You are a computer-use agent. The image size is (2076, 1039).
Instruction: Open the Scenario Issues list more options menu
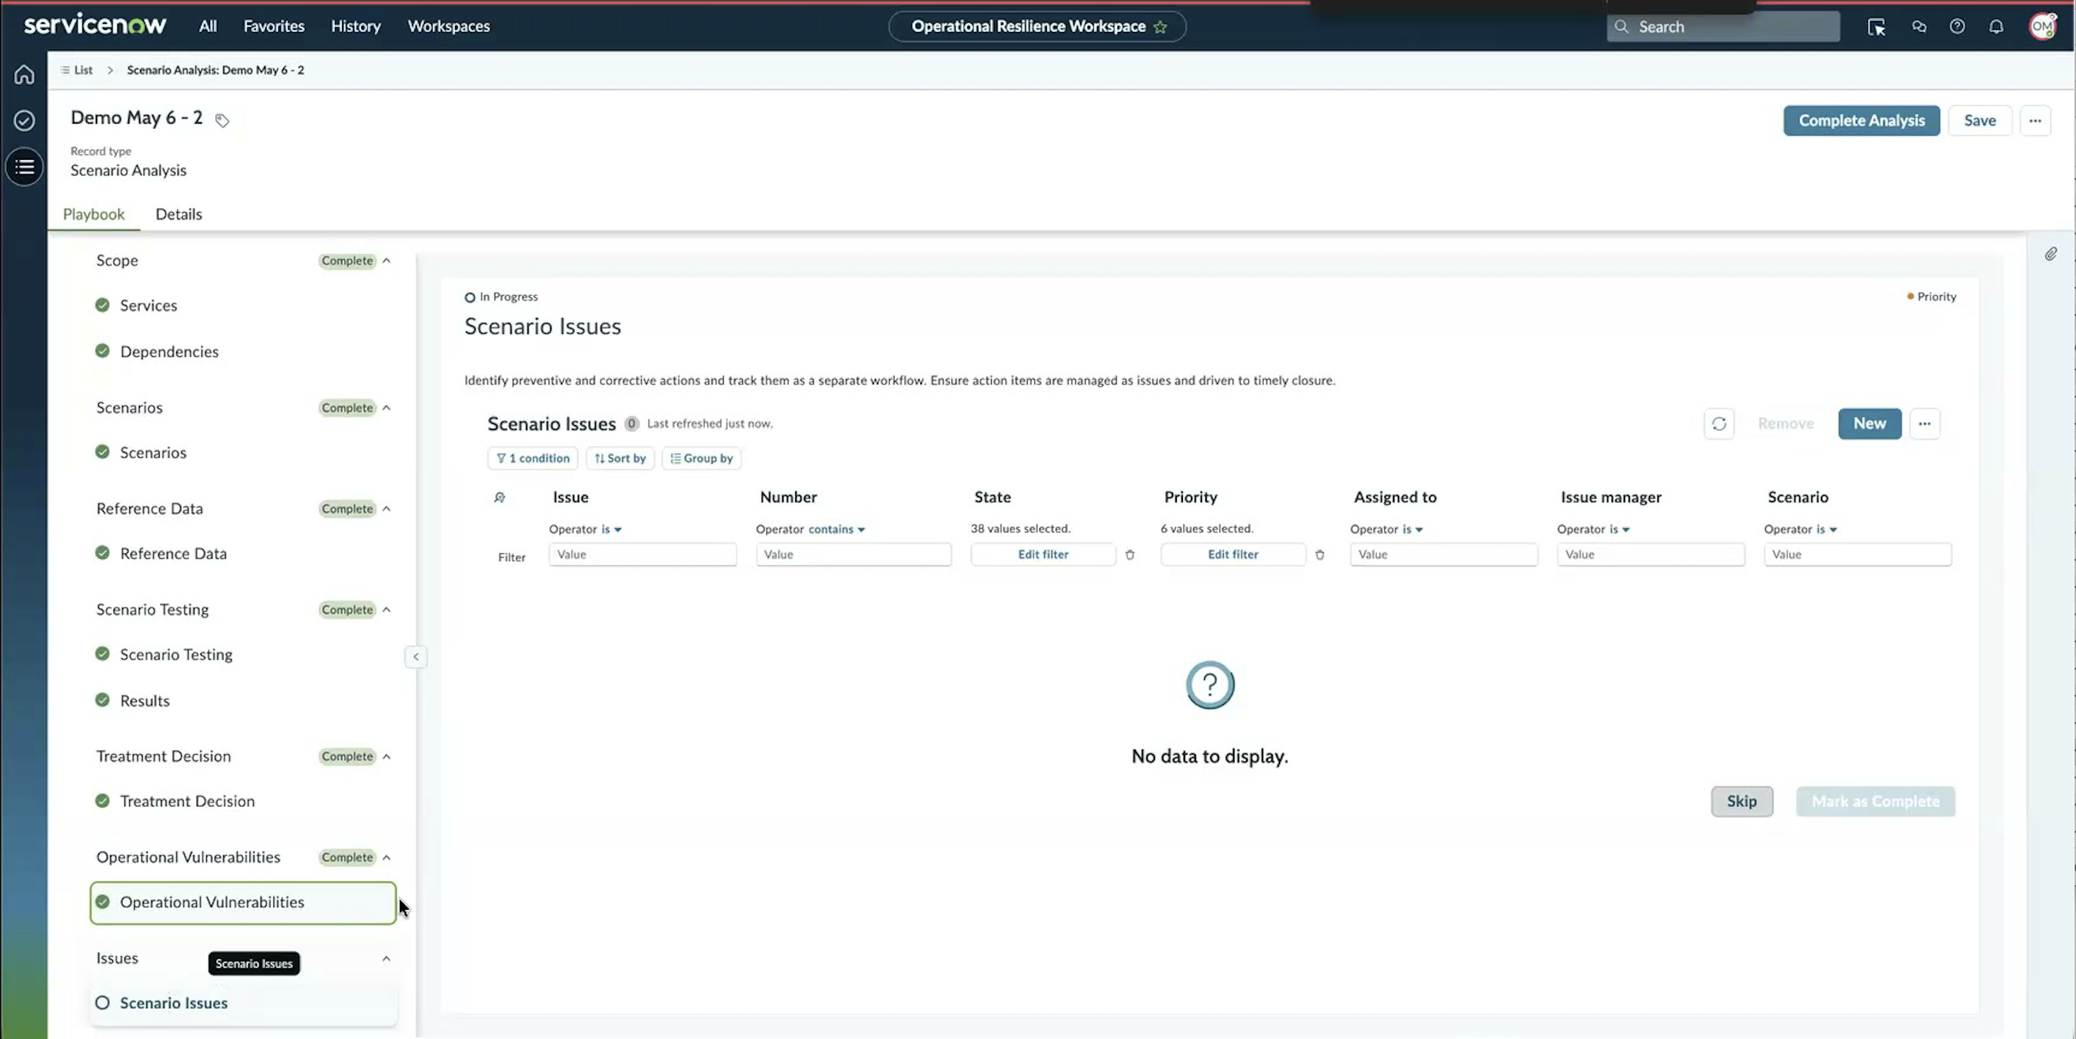(x=1924, y=424)
